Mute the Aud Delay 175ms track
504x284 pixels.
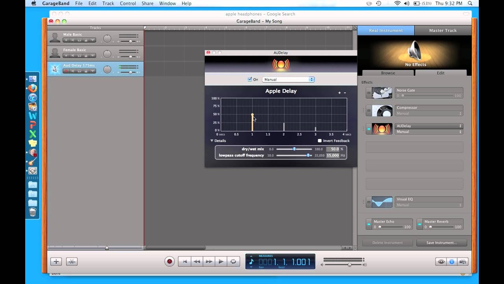(x=73, y=71)
